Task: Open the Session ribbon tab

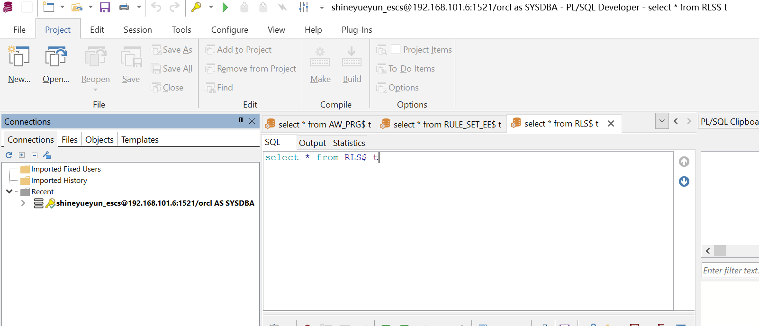Action: [x=138, y=30]
